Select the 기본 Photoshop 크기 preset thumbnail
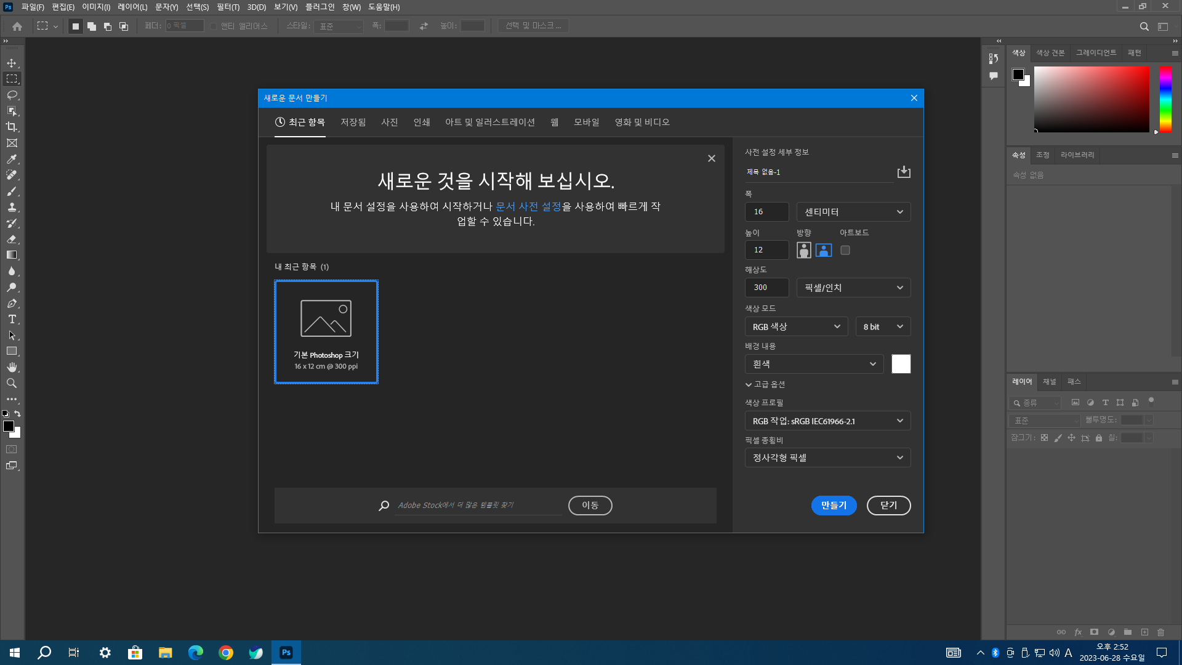Image resolution: width=1182 pixels, height=665 pixels. 326,332
